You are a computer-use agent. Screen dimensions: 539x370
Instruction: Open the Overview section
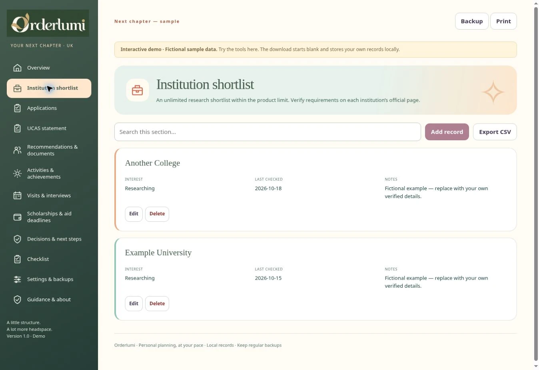[49, 68]
